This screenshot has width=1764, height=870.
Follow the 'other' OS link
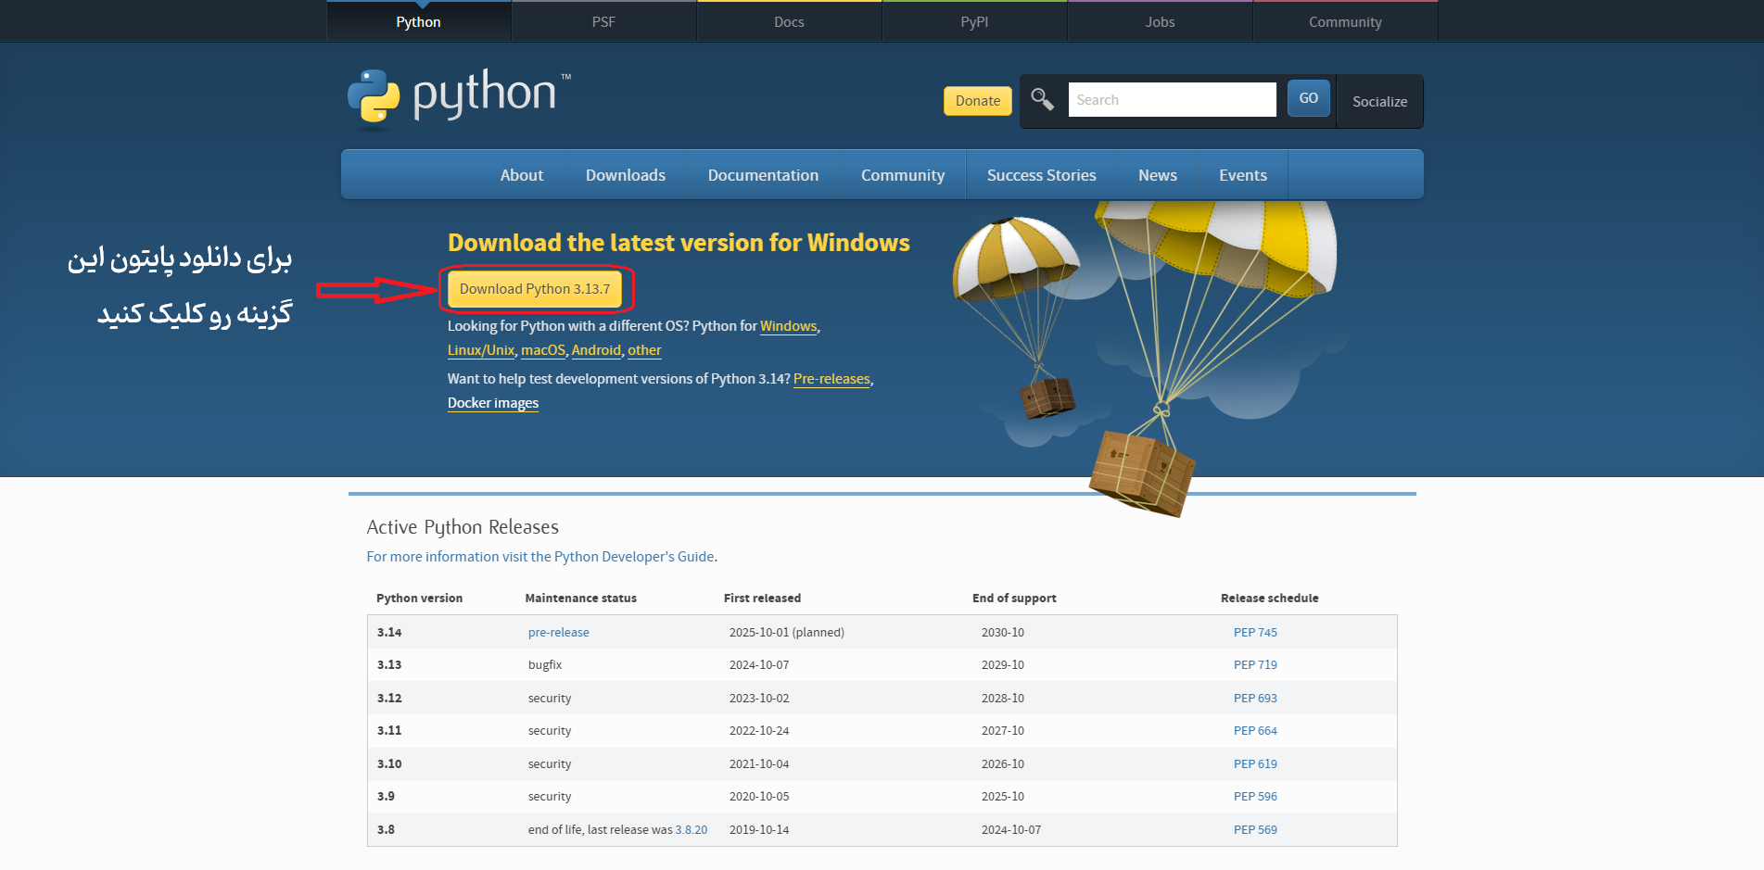point(644,350)
